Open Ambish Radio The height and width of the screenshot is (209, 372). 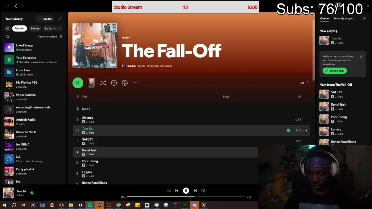(33, 122)
